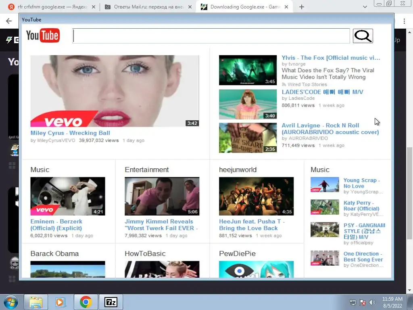The height and width of the screenshot is (310, 413).
Task: Open the One Direction - Best Song Ever link
Action: pos(363,256)
